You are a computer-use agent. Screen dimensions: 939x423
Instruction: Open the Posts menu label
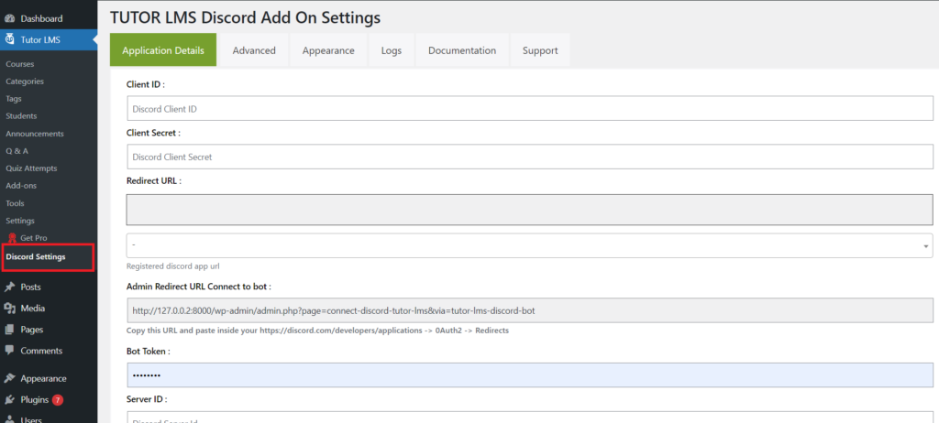[x=30, y=287]
